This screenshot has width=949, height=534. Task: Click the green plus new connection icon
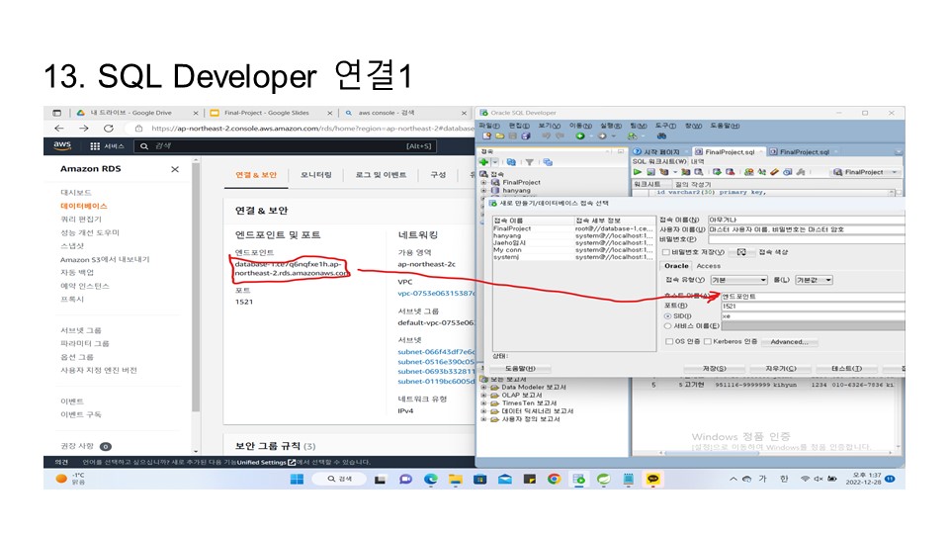[x=483, y=162]
